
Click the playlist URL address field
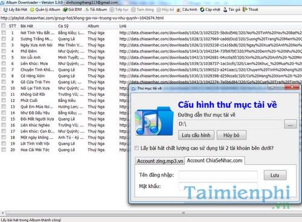151,18
